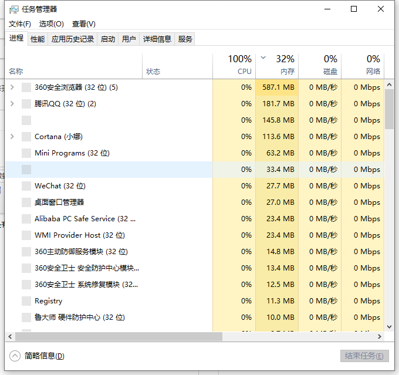Expand the Cortana (小娜) process group

pyautogui.click(x=12, y=137)
